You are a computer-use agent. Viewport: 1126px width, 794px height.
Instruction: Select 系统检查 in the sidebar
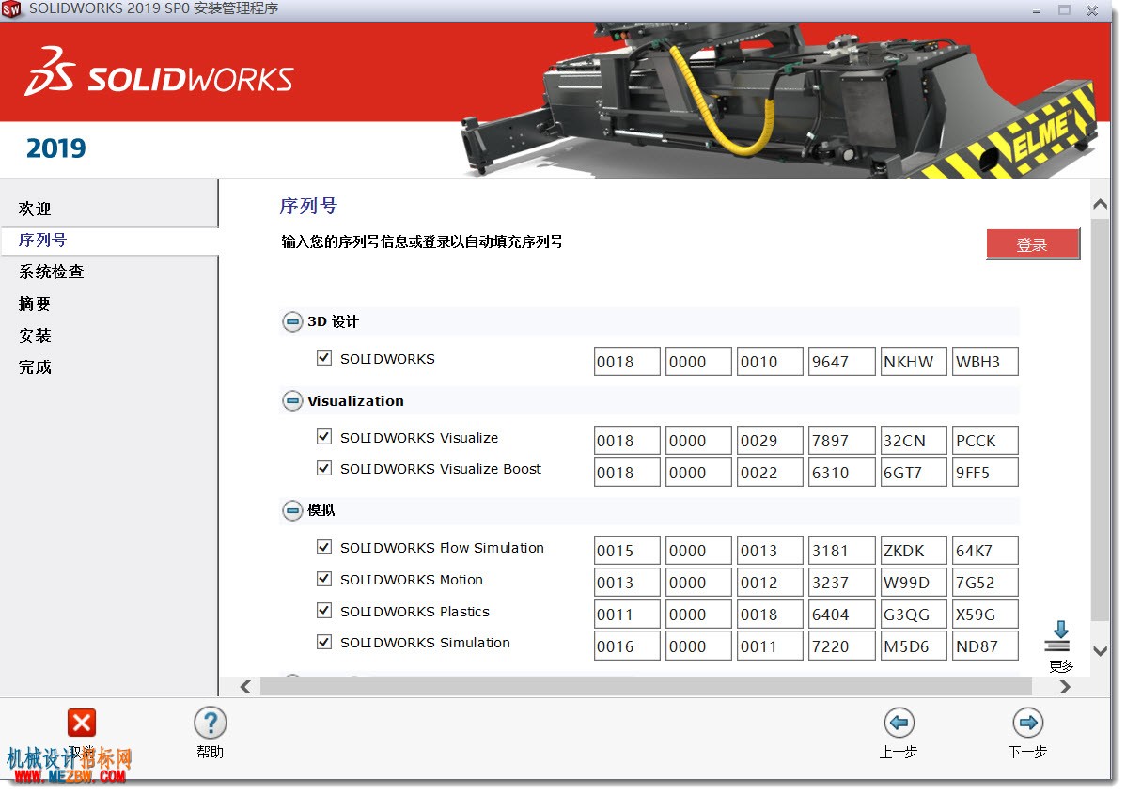51,272
